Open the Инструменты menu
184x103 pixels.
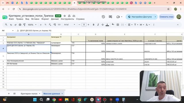pyautogui.click(x=67, y=19)
